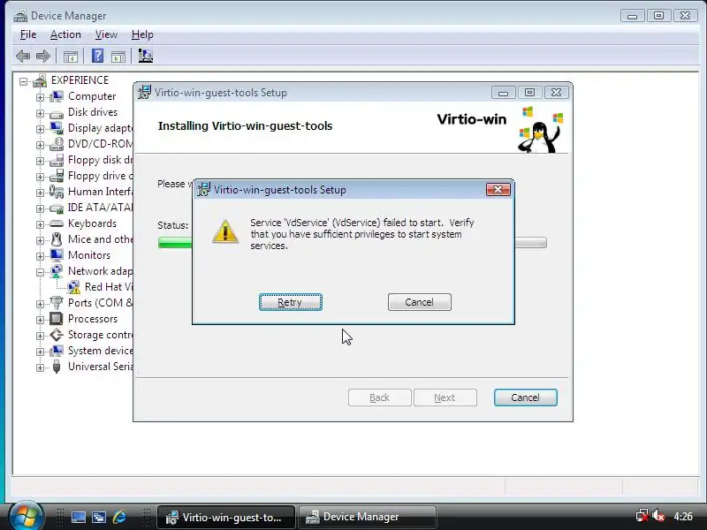Open the Help menu
This screenshot has height=530, width=707.
pos(142,34)
